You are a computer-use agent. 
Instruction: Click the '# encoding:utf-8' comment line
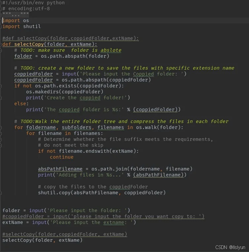coord(26,9)
